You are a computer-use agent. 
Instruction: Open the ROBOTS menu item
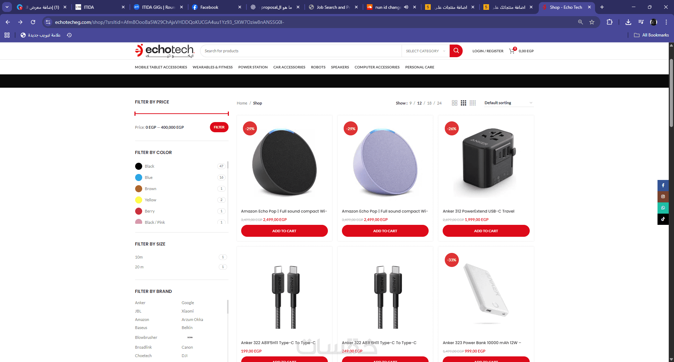tap(318, 67)
